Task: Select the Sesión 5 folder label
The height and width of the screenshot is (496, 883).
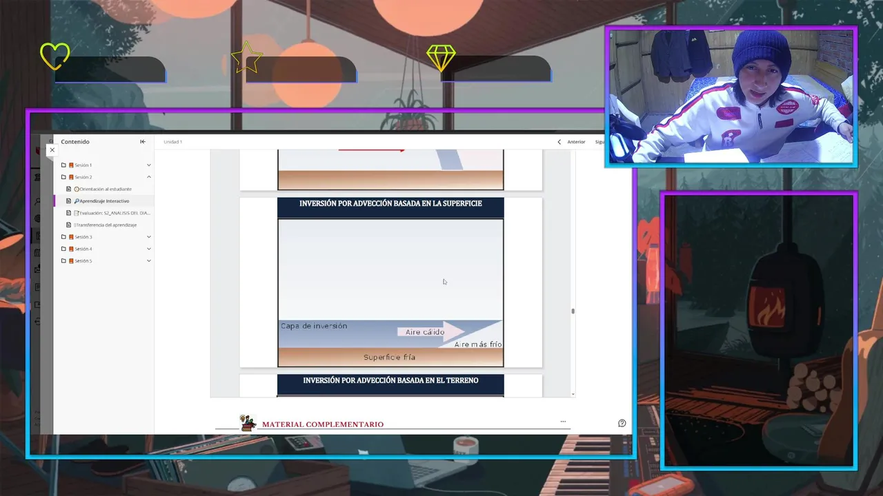Action: (83, 261)
